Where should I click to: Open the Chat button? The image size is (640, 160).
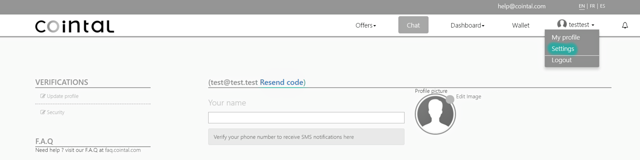[x=413, y=25]
